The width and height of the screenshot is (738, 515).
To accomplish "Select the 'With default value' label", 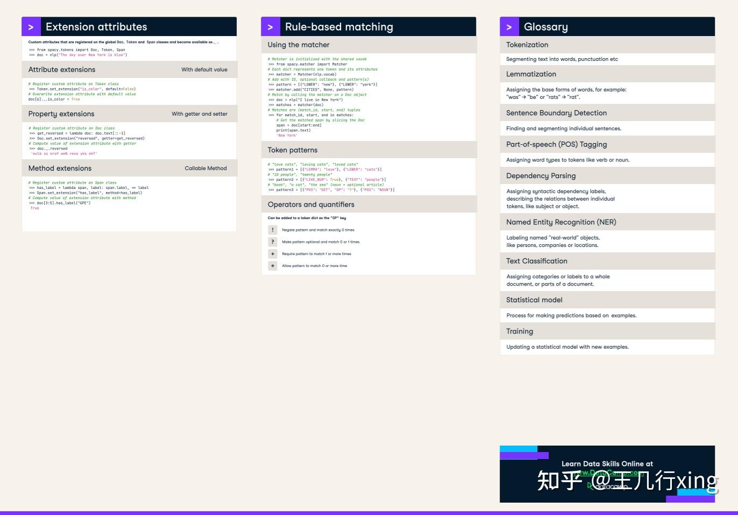I will 204,69.
